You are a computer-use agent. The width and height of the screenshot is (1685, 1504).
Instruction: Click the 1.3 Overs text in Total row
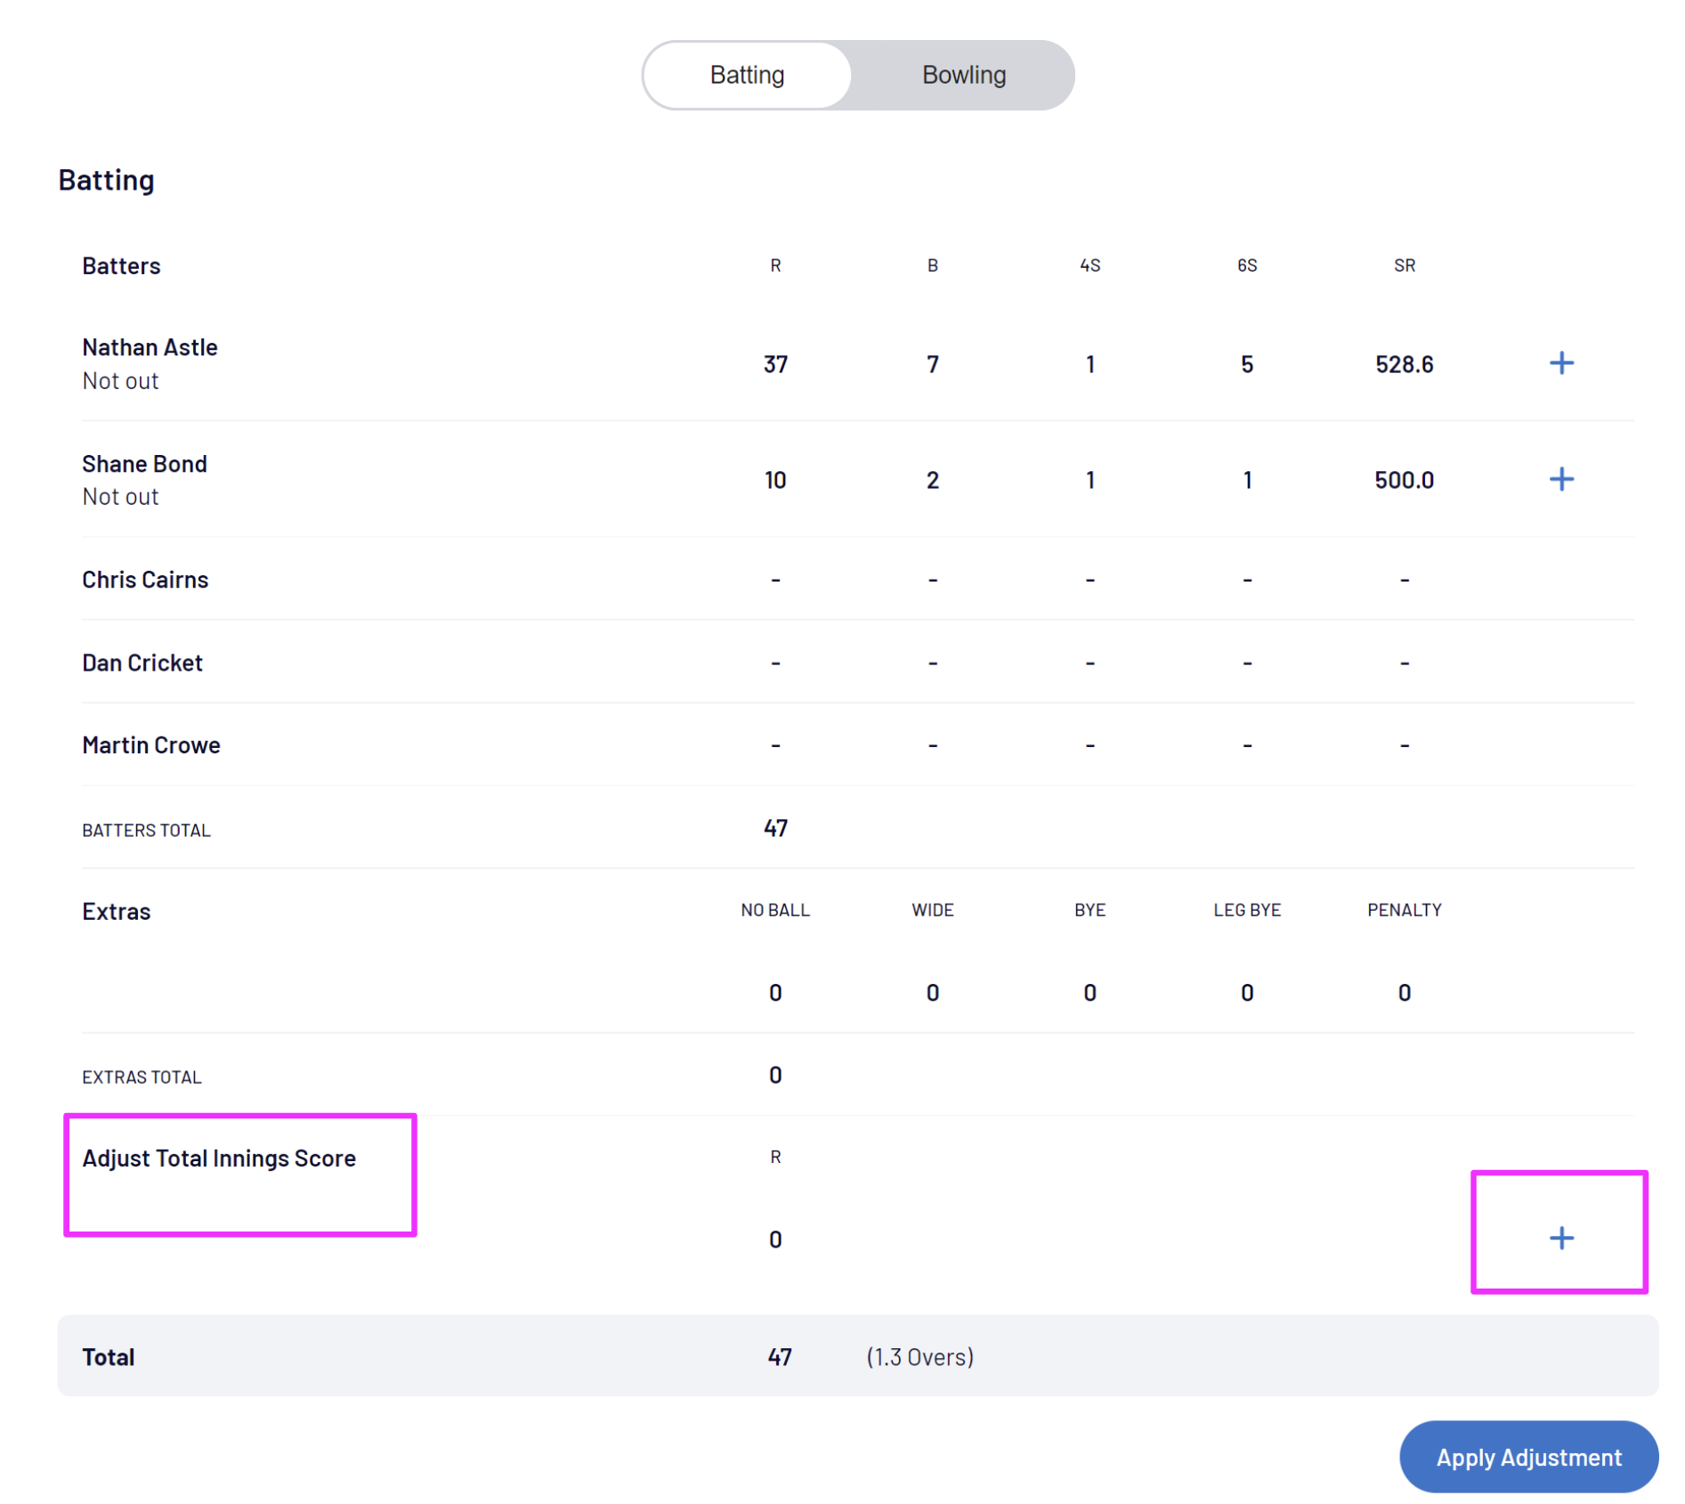point(919,1357)
